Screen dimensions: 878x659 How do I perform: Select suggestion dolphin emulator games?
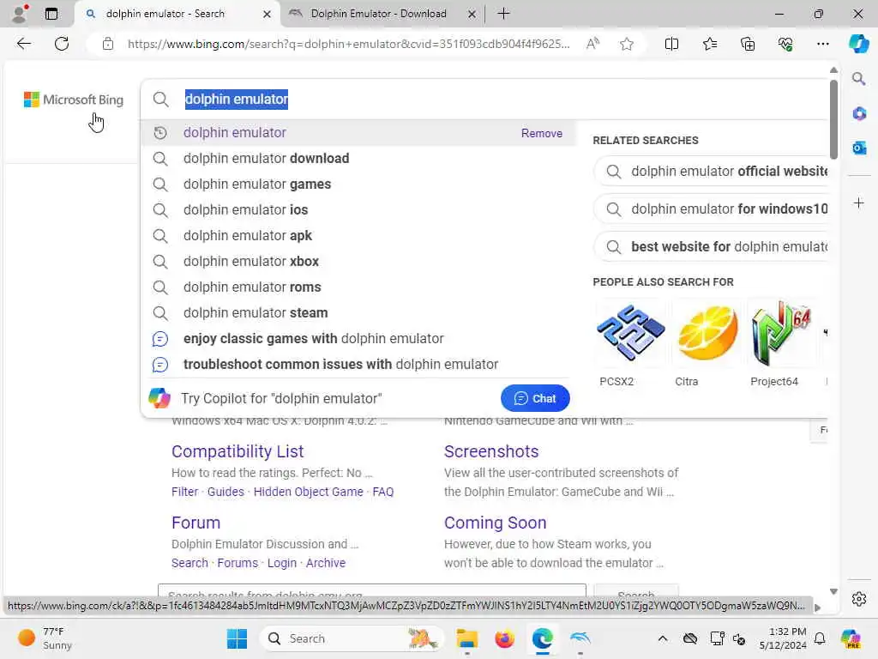358,184
